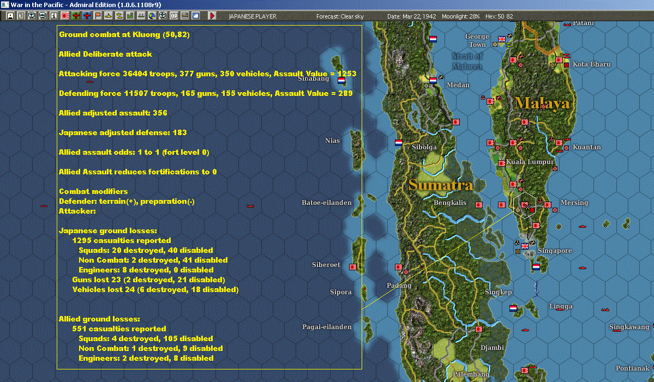654x382 pixels.
Task: Select the British flag at Singapore
Action: tap(525, 246)
